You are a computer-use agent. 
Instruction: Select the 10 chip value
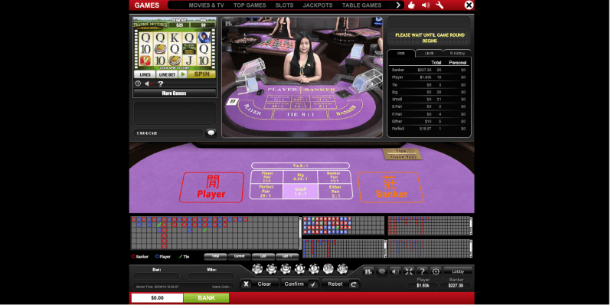328,269
